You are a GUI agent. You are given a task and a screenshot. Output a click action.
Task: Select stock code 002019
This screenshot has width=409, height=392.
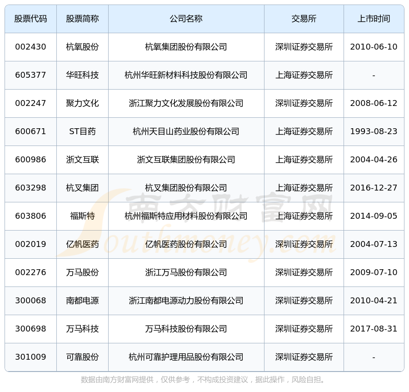(30, 244)
